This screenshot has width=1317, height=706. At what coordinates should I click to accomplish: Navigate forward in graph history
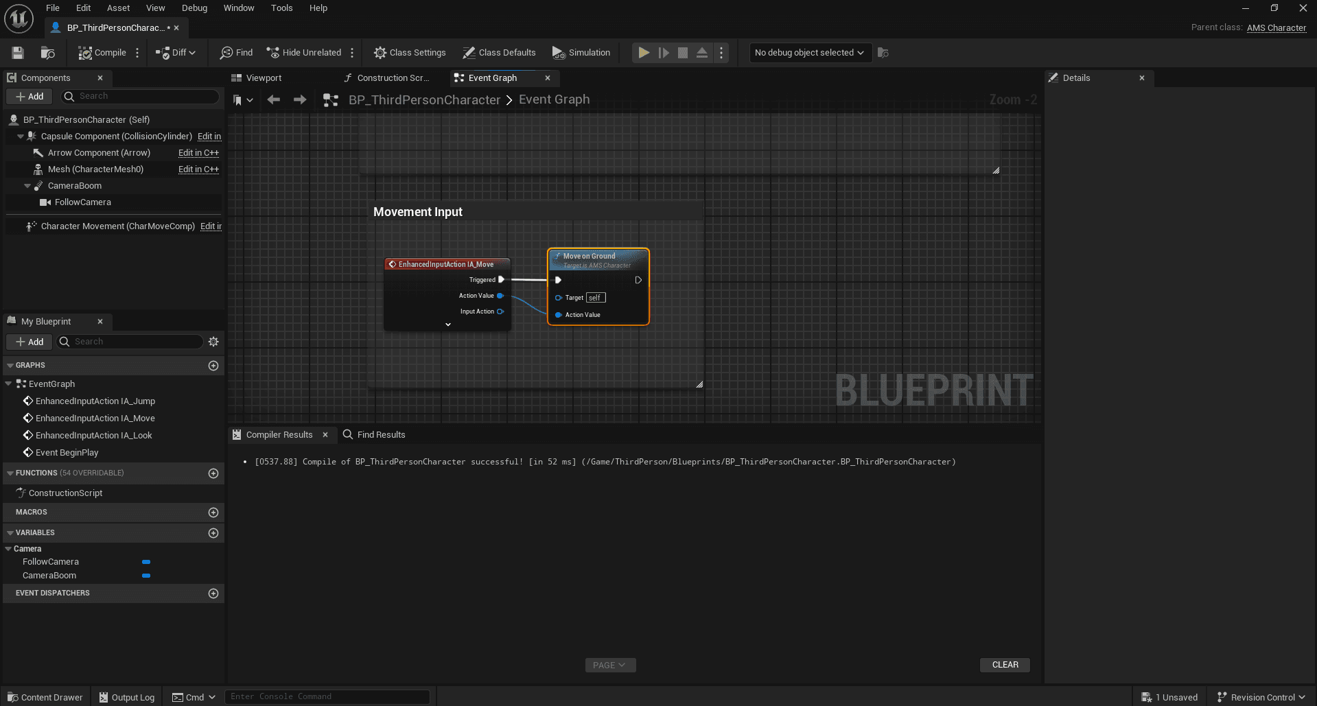(300, 100)
